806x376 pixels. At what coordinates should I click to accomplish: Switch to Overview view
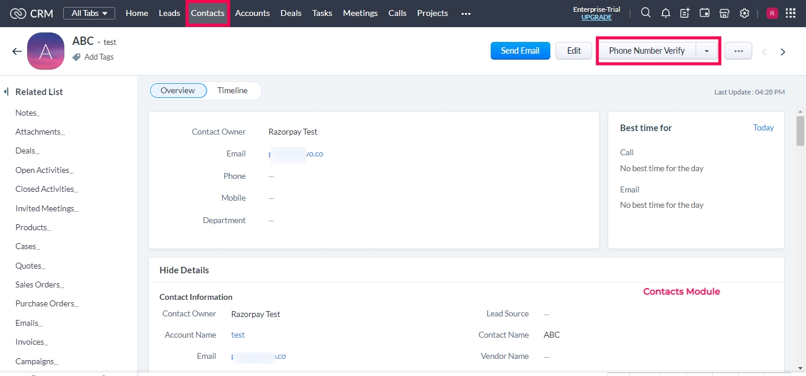pos(178,90)
